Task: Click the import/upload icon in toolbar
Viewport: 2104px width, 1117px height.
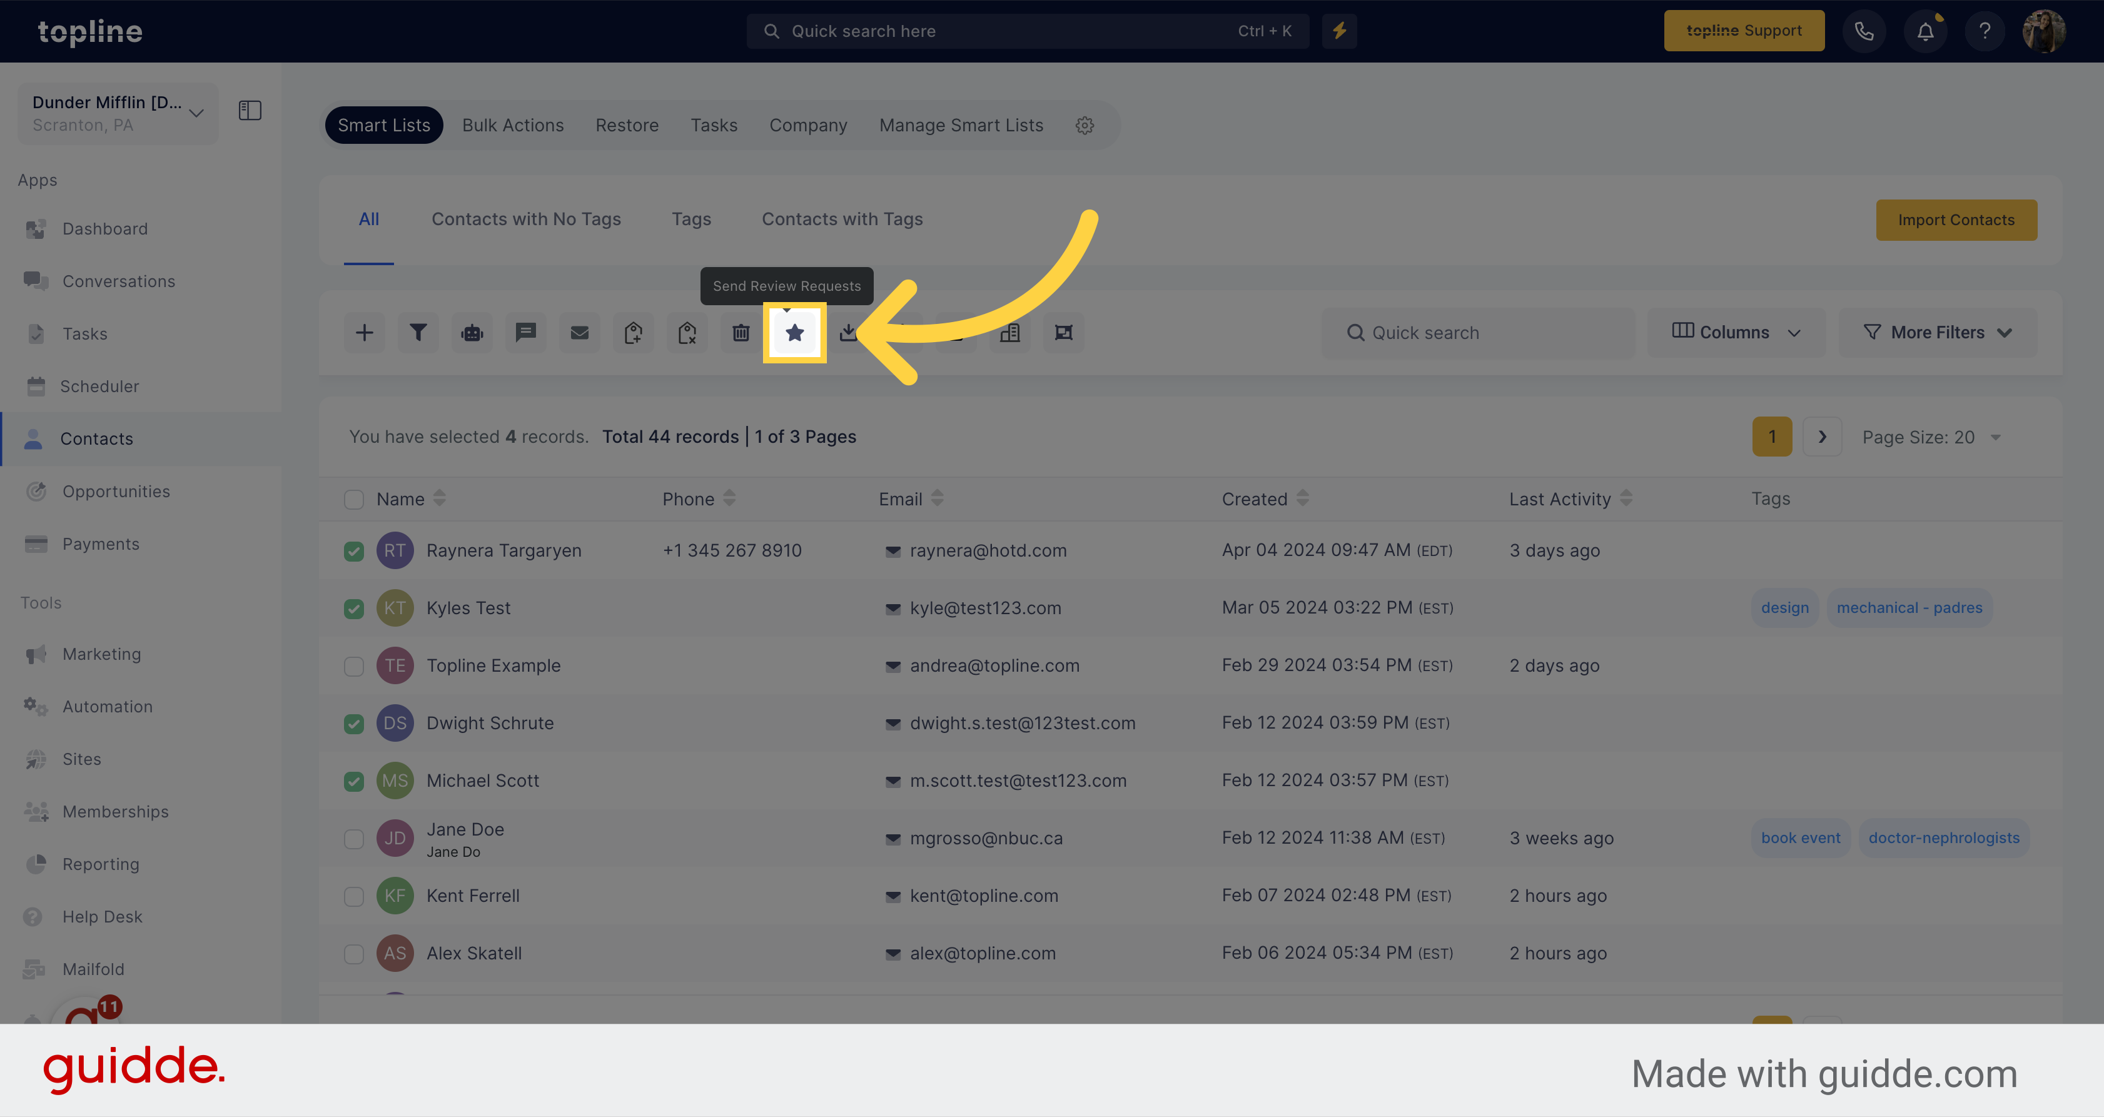Action: click(849, 333)
